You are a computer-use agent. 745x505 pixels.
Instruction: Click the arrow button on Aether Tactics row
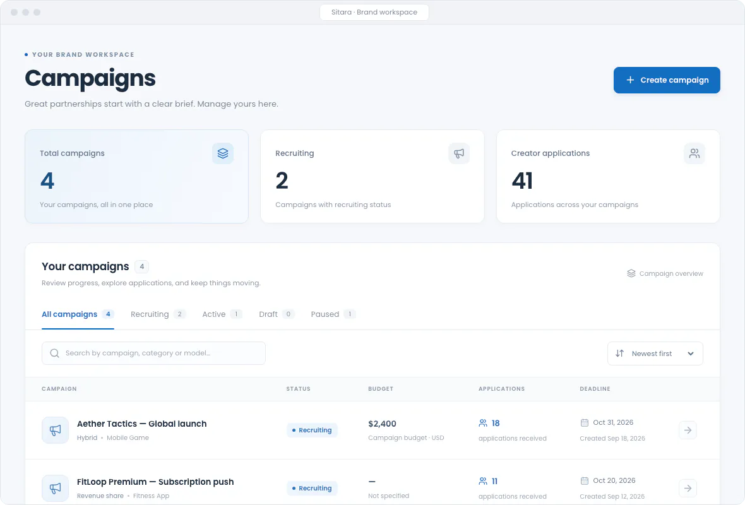pos(688,430)
